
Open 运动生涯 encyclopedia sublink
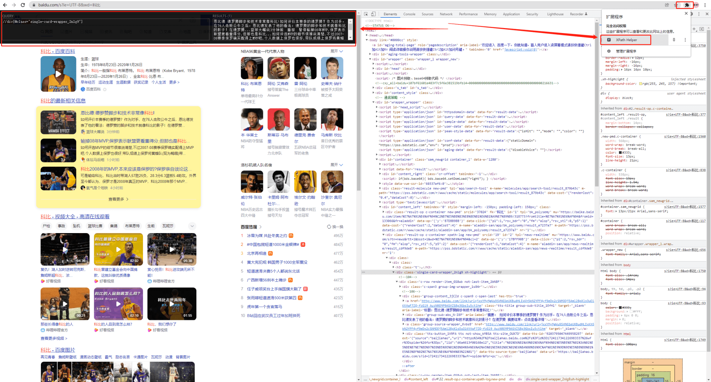coord(106,82)
